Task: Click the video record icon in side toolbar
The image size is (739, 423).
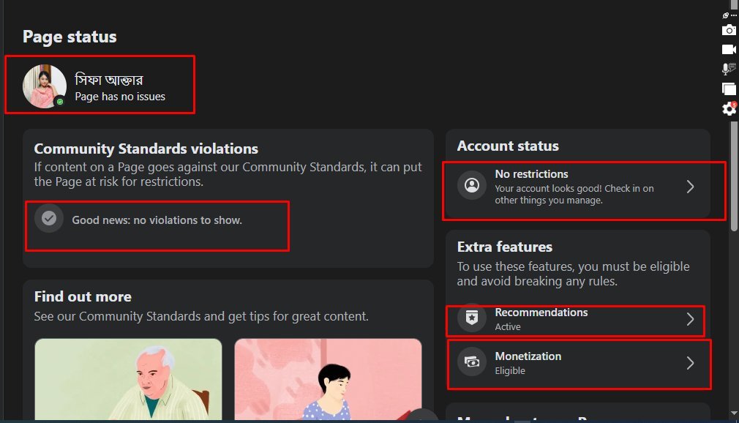Action: pos(729,50)
